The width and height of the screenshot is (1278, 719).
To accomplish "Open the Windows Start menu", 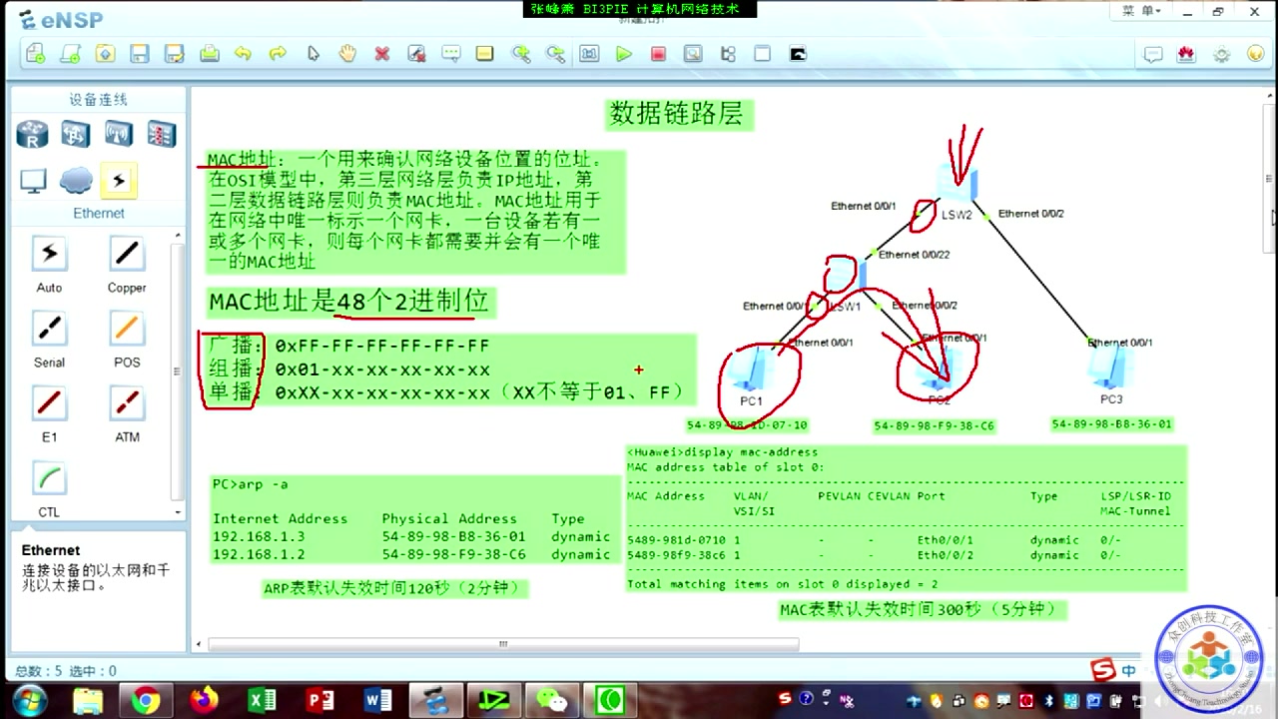I will 29,700.
